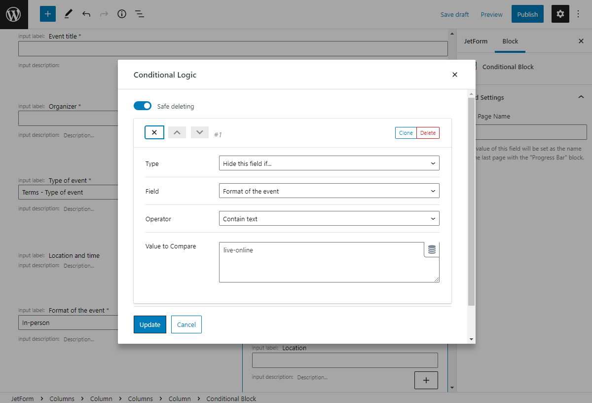The image size is (592, 403).
Task: Open the block inserter
Action: click(x=47, y=14)
